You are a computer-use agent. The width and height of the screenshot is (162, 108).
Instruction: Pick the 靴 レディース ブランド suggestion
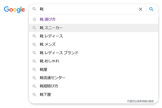[59, 53]
